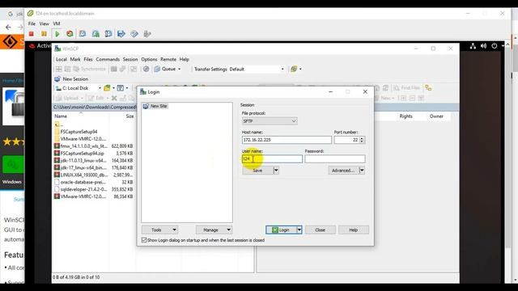518x291 pixels.
Task: Select the oracle-database-prei... file row
Action: click(94, 182)
